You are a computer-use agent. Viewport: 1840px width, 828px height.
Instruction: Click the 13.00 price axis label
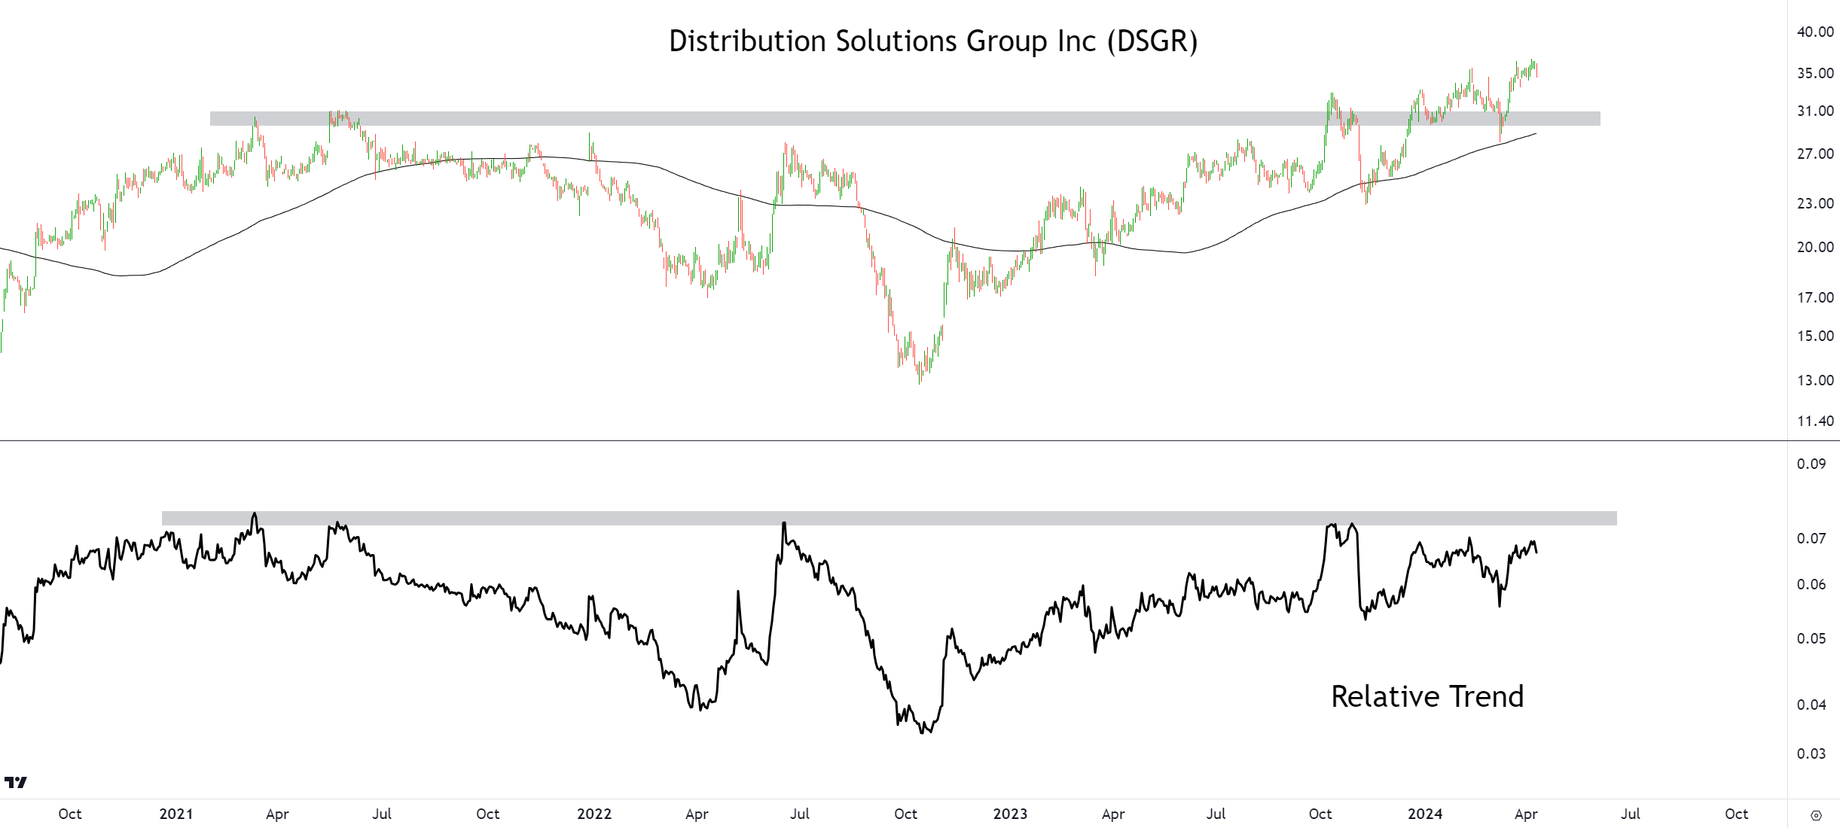pyautogui.click(x=1815, y=380)
